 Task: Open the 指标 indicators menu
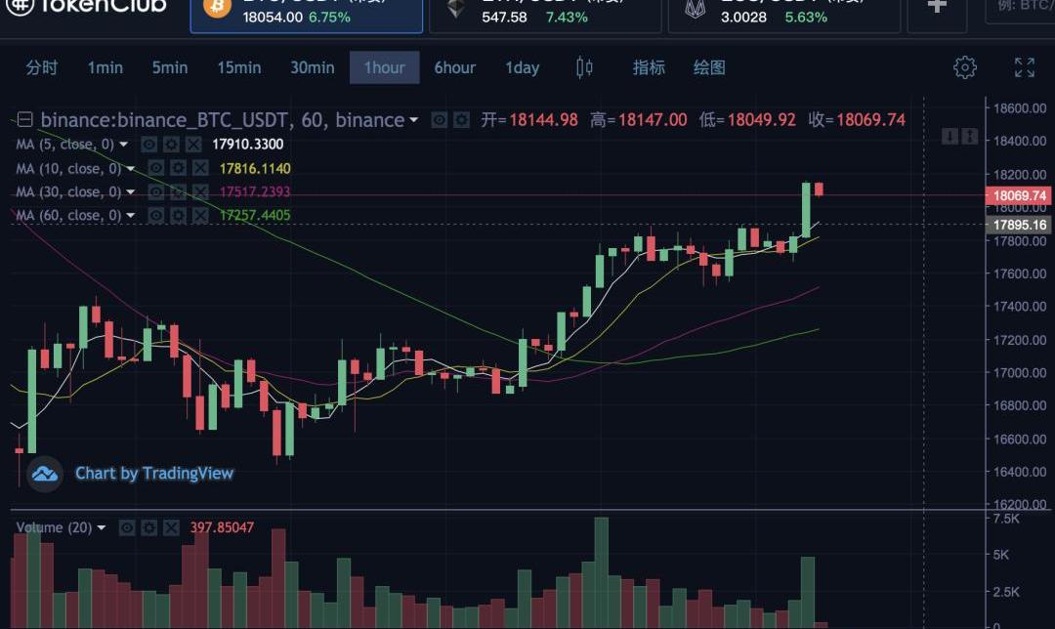(649, 67)
